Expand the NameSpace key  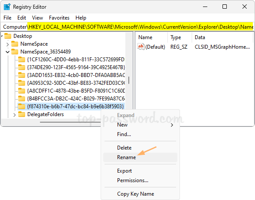tap(7, 44)
